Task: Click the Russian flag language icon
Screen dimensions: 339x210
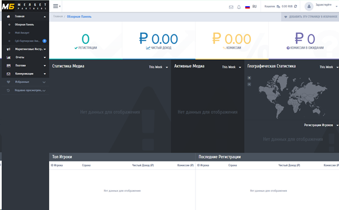Action: click(x=247, y=7)
